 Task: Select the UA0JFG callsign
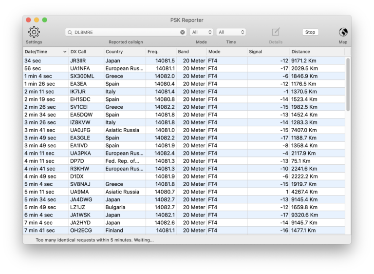[x=80, y=130]
